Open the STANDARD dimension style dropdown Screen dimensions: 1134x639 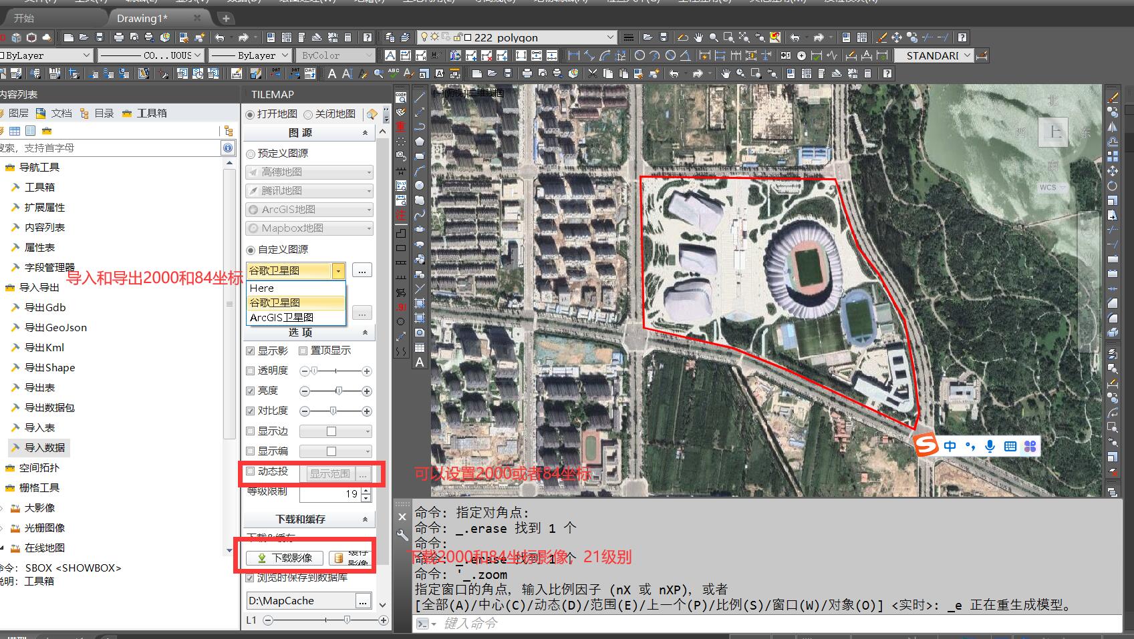pyautogui.click(x=967, y=55)
